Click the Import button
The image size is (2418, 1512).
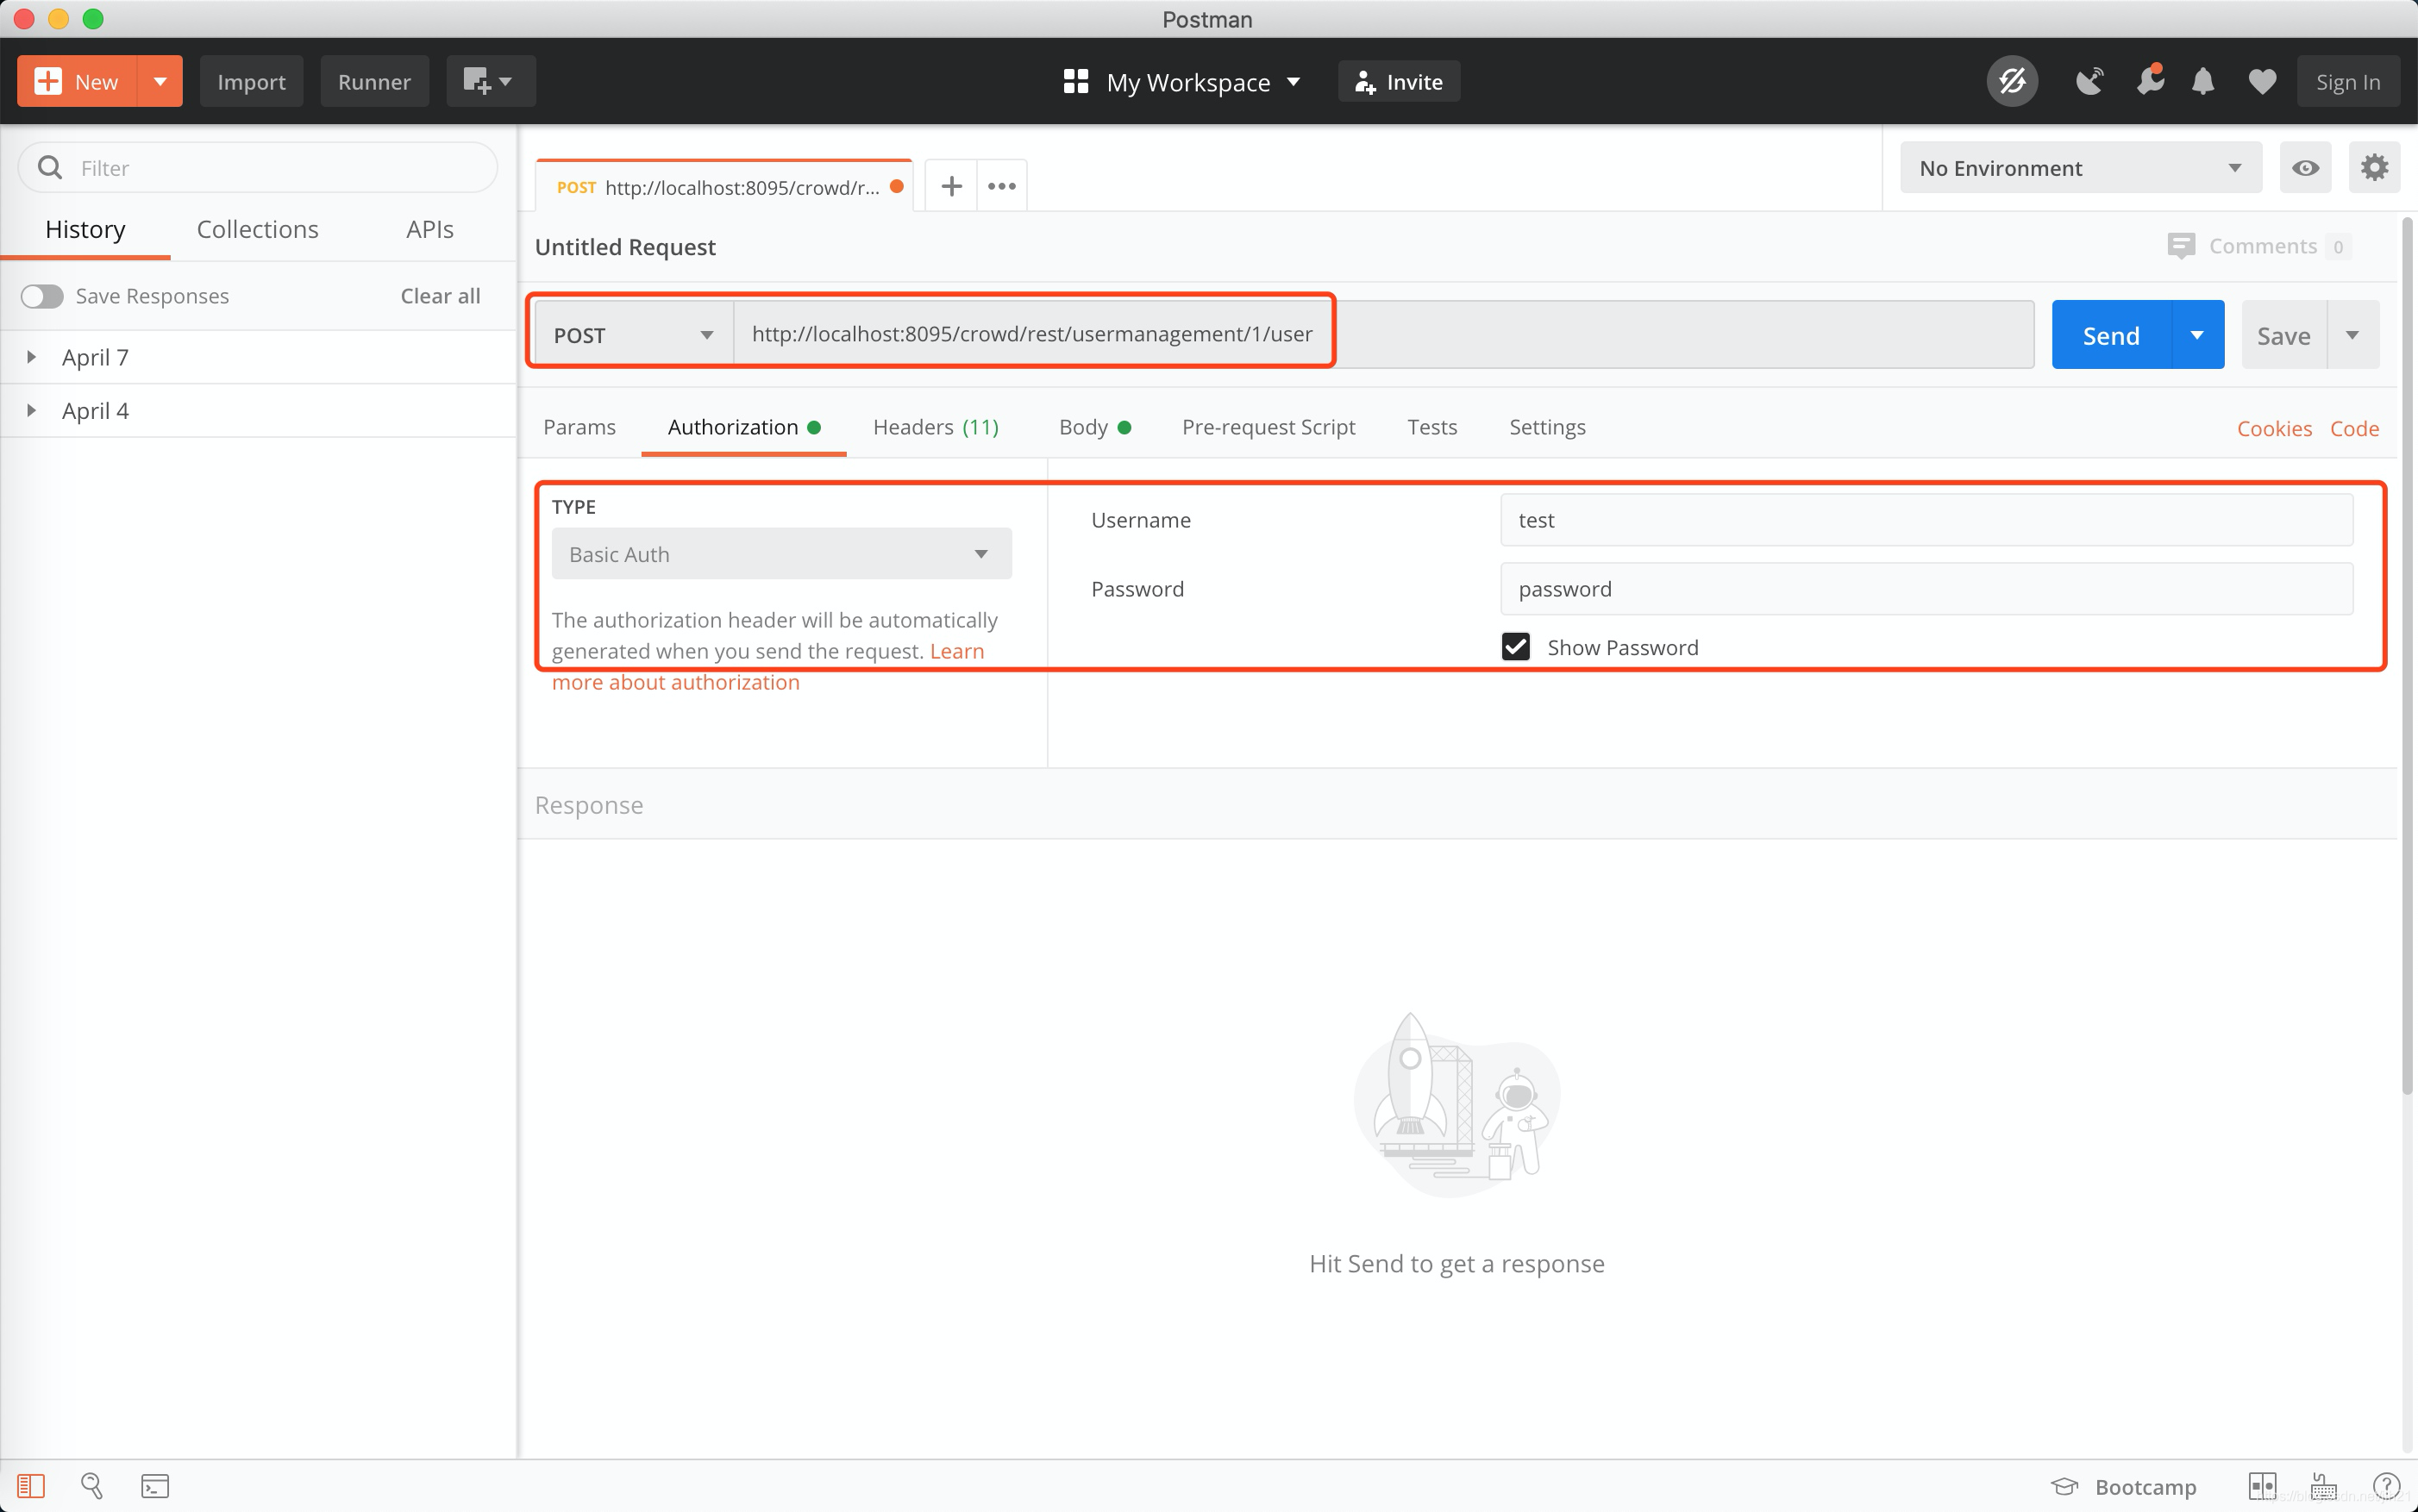pos(251,81)
